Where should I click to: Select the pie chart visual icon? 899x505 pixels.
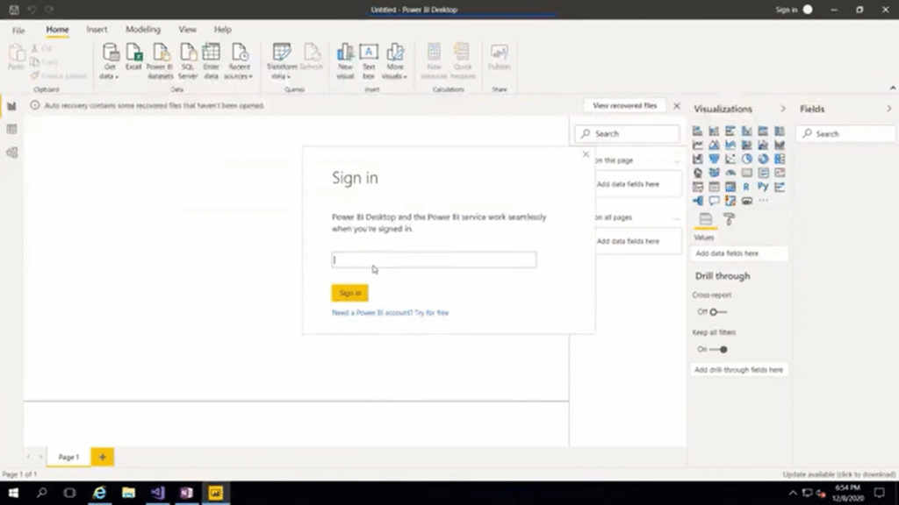[746, 159]
